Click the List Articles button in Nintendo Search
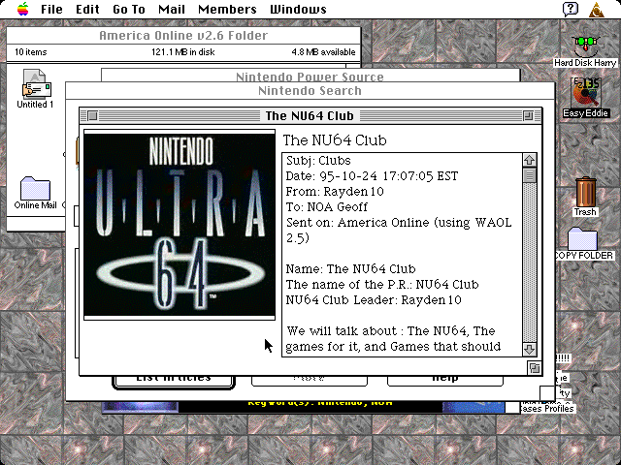Image resolution: width=621 pixels, height=465 pixels. (174, 381)
